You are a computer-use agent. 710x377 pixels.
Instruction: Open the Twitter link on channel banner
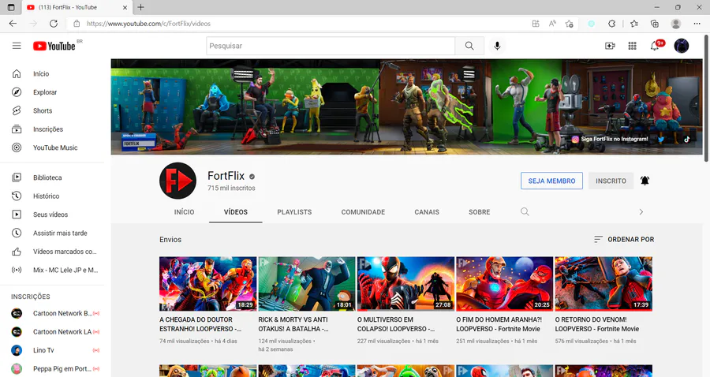pos(661,140)
